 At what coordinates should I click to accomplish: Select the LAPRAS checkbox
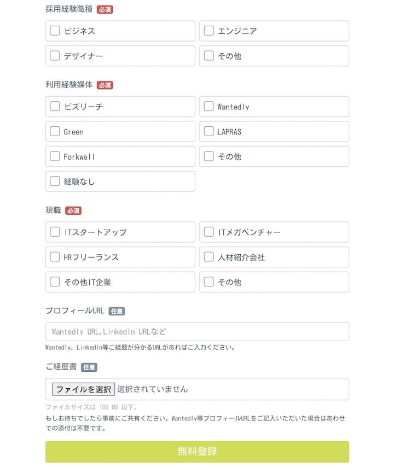tap(208, 131)
